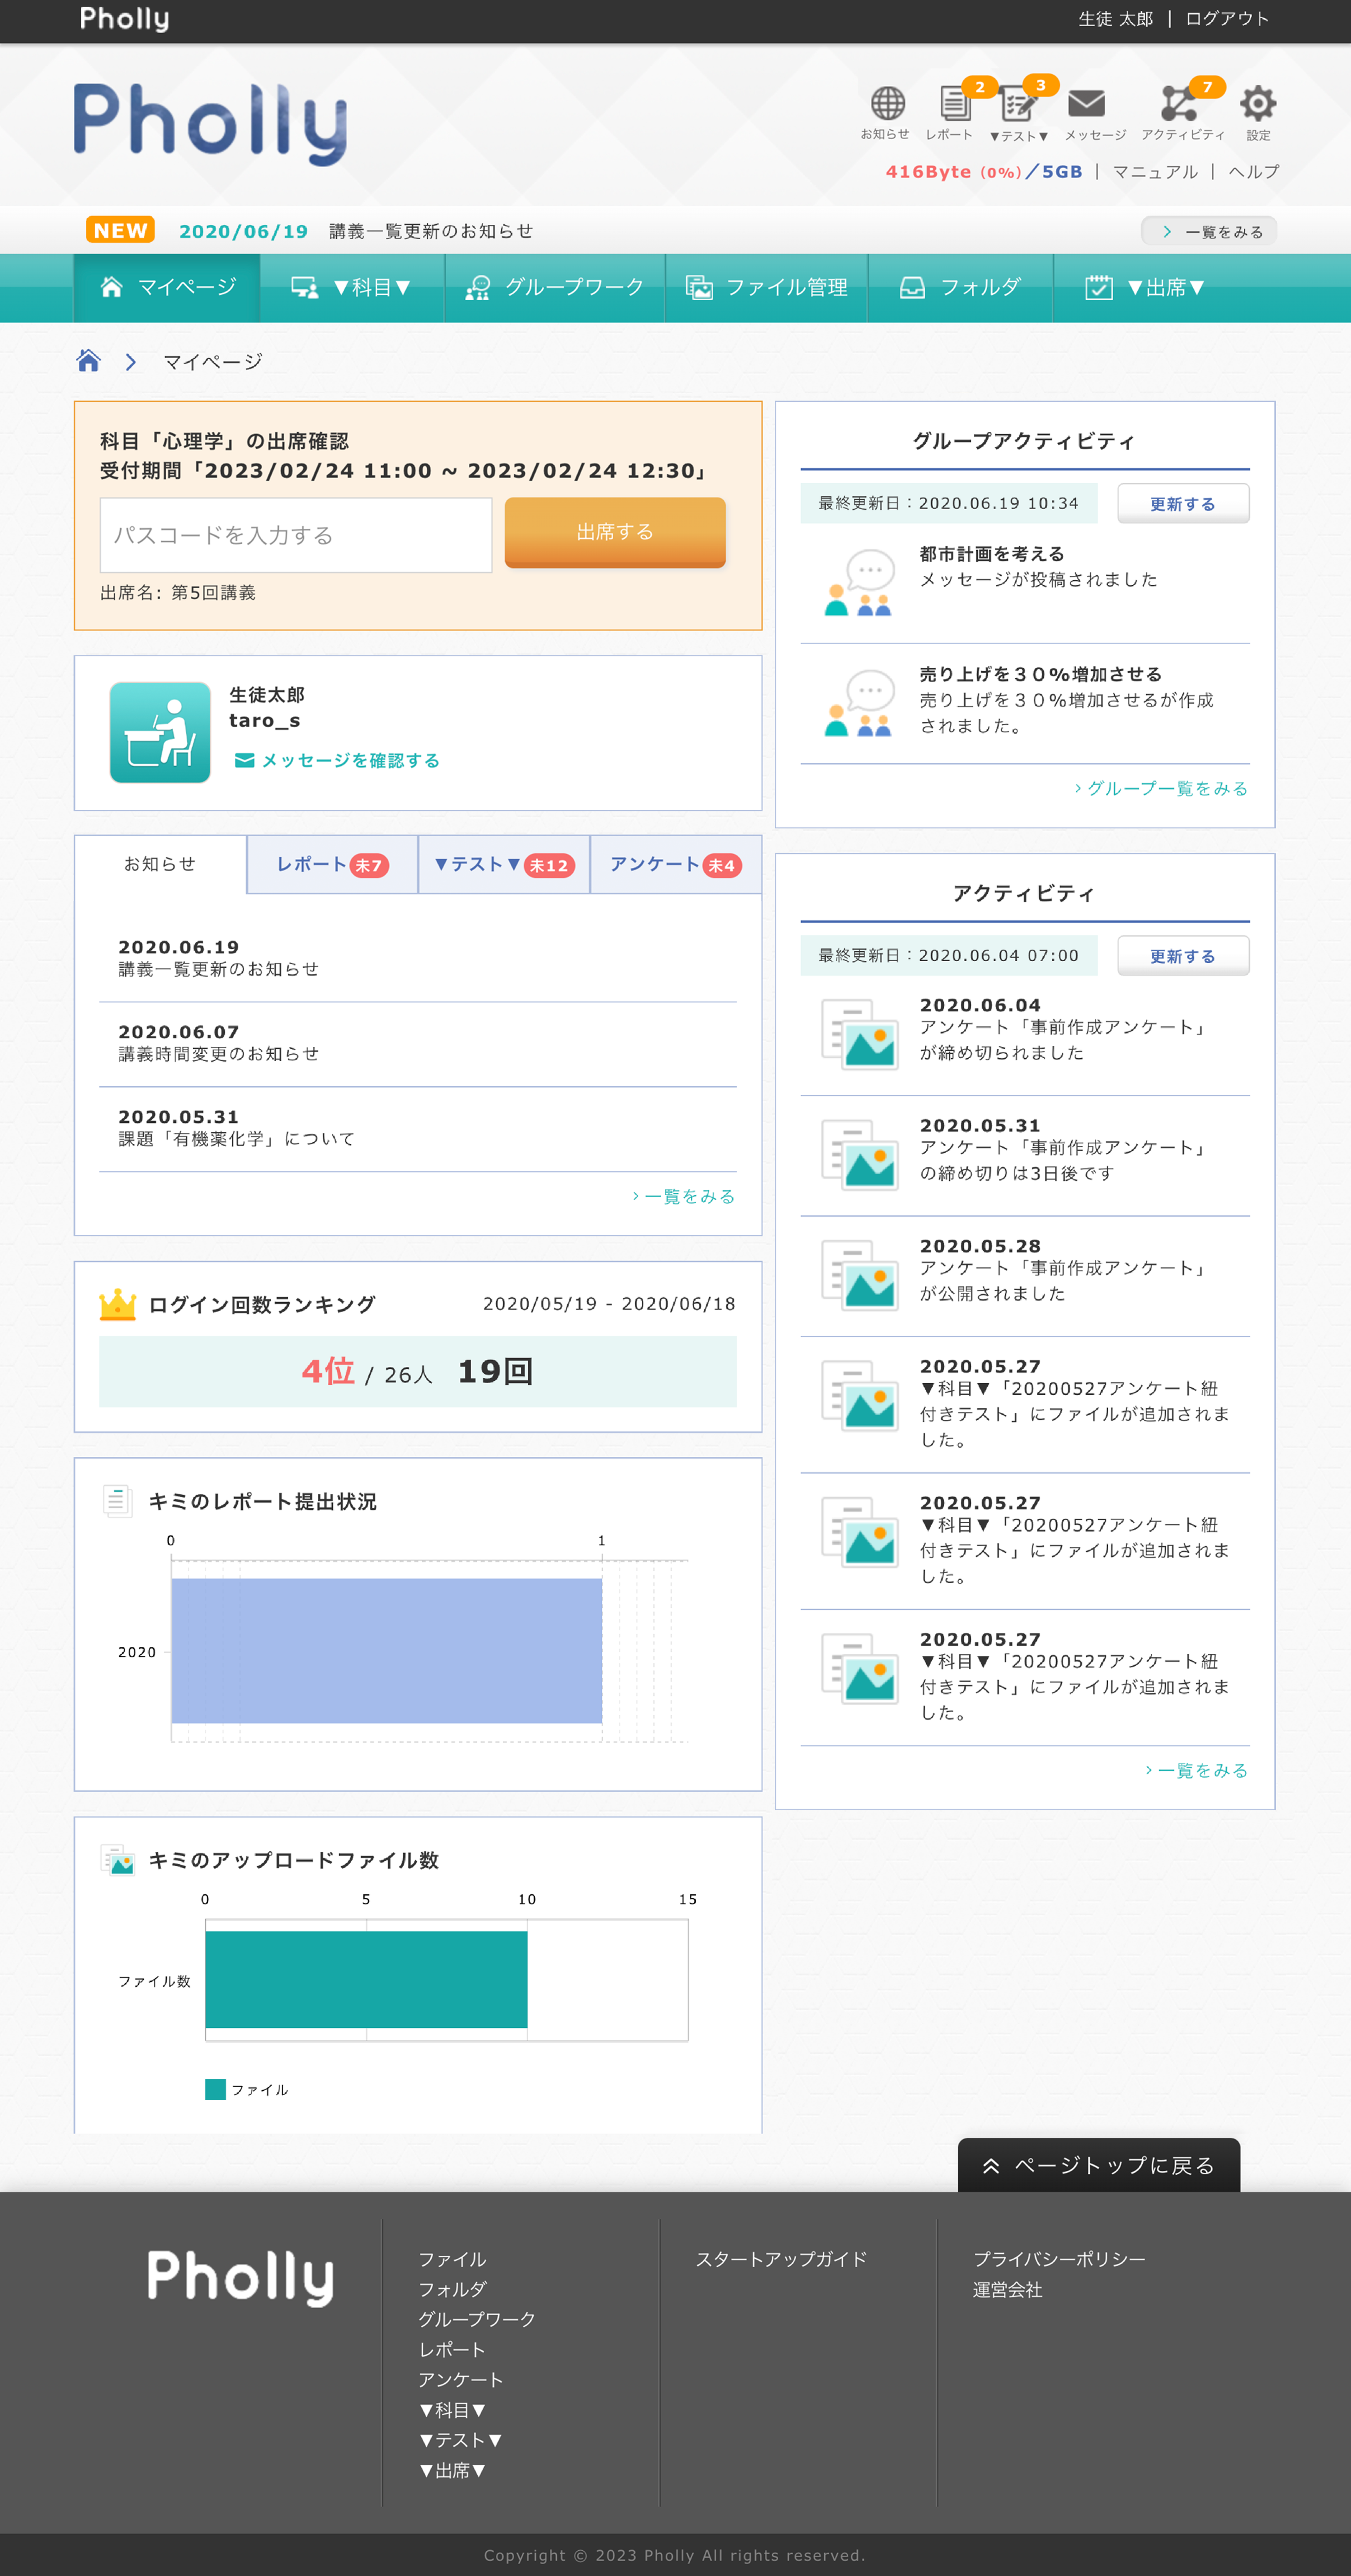Screen dimensions: 1351x2576
Task: Click the crown icon next to ログイン回数ランキング
Action: pos(118,1304)
